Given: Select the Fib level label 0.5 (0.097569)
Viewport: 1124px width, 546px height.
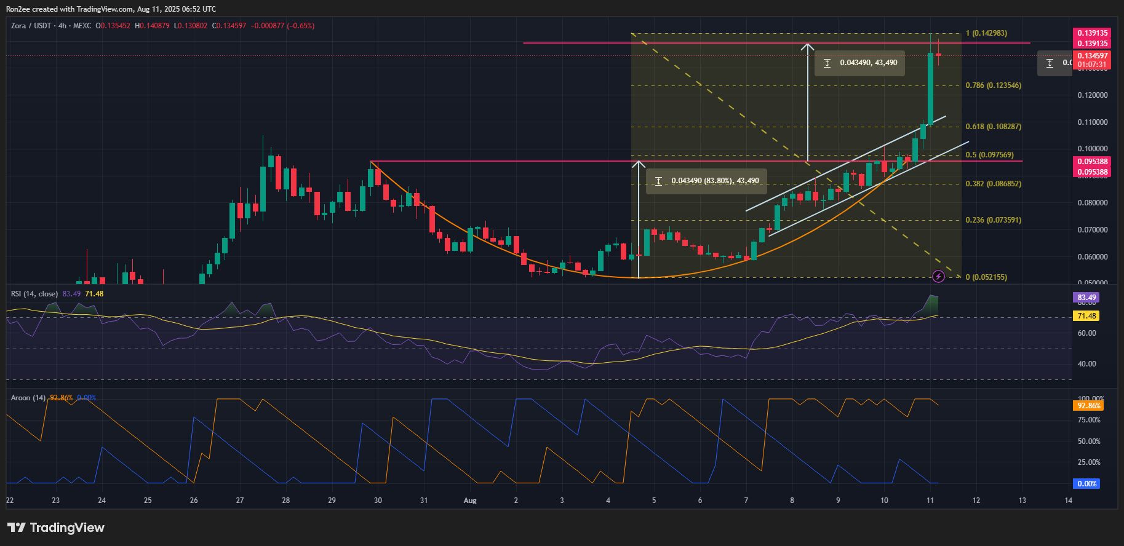Looking at the screenshot, I should click(x=990, y=155).
